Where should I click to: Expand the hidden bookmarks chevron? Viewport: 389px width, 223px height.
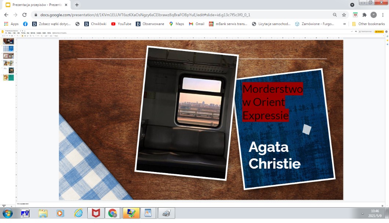click(x=344, y=24)
